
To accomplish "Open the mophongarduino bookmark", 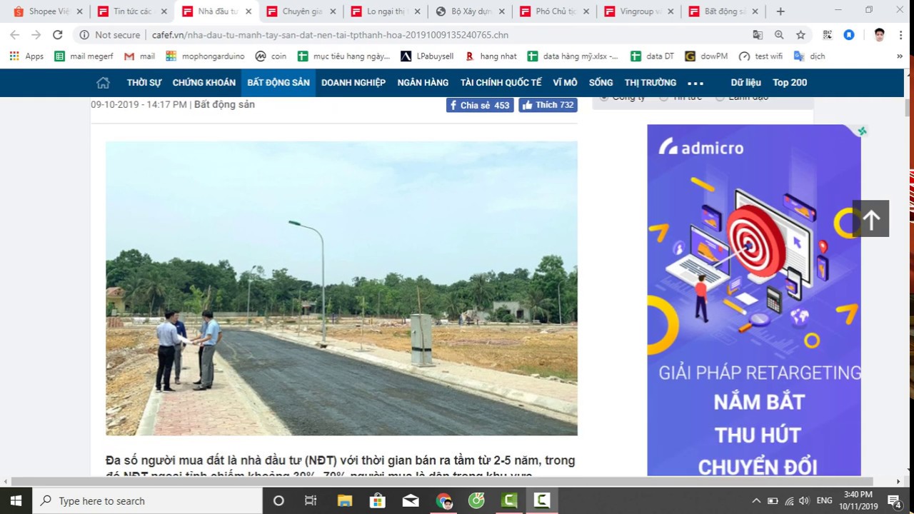I will [x=205, y=56].
